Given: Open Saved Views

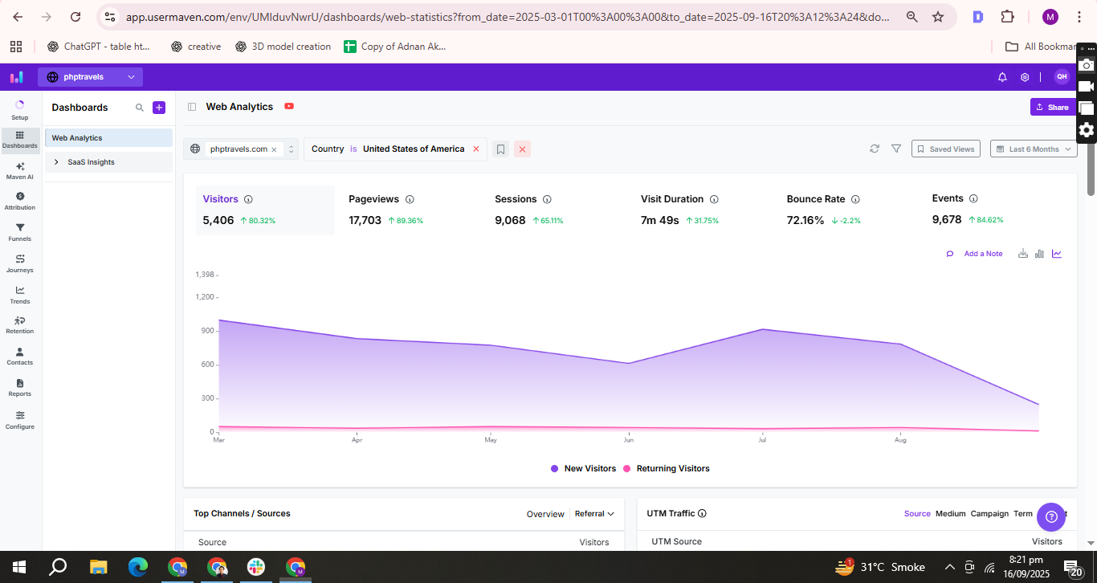Looking at the screenshot, I should click(x=945, y=149).
